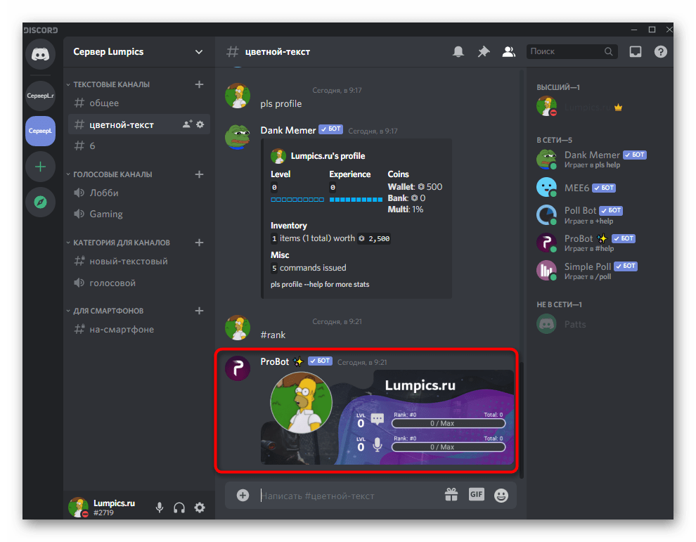Click Dank Memer name in chat
Screen dimensions: 696x542
pos(288,131)
